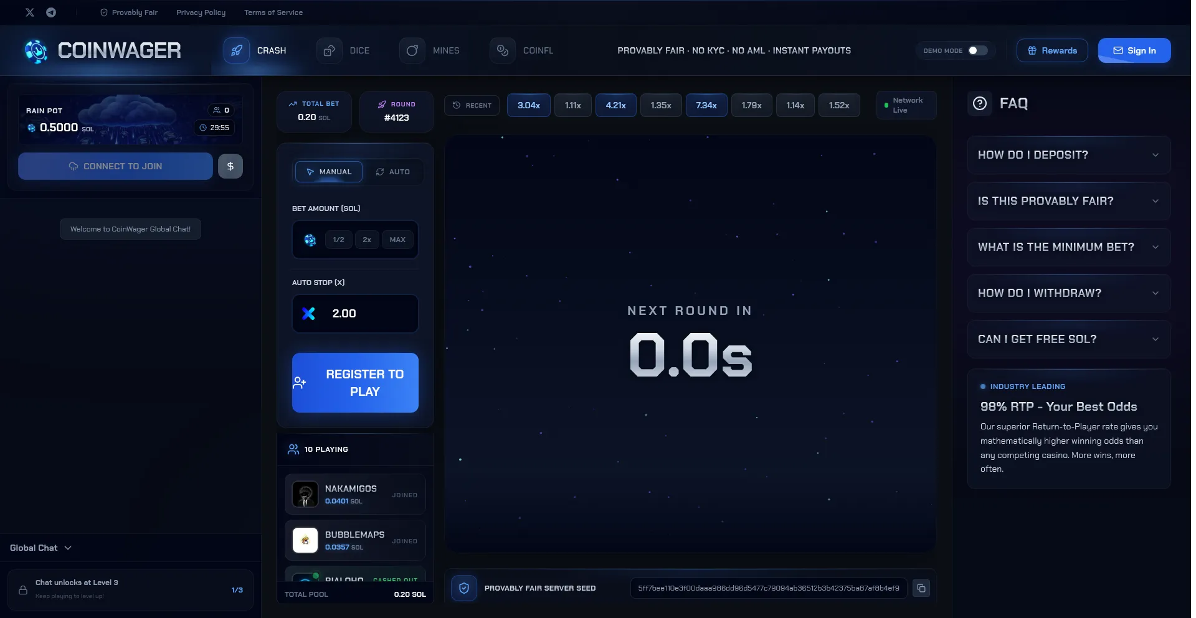Click the 7.34x recent result chip
Image resolution: width=1196 pixels, height=618 pixels.
[706, 105]
